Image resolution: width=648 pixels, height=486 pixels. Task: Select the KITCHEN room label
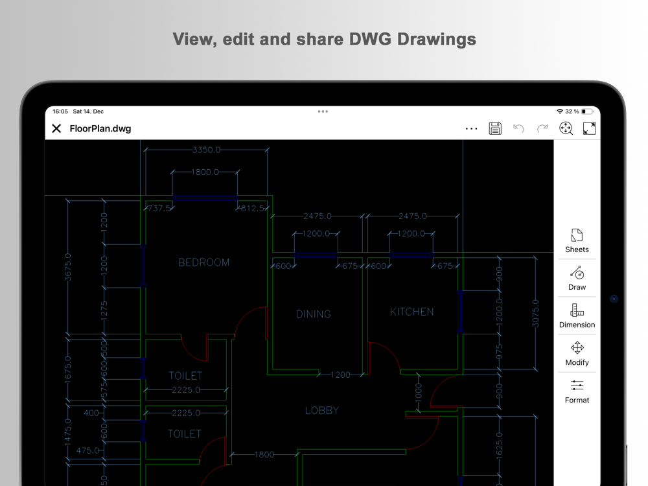(x=412, y=312)
